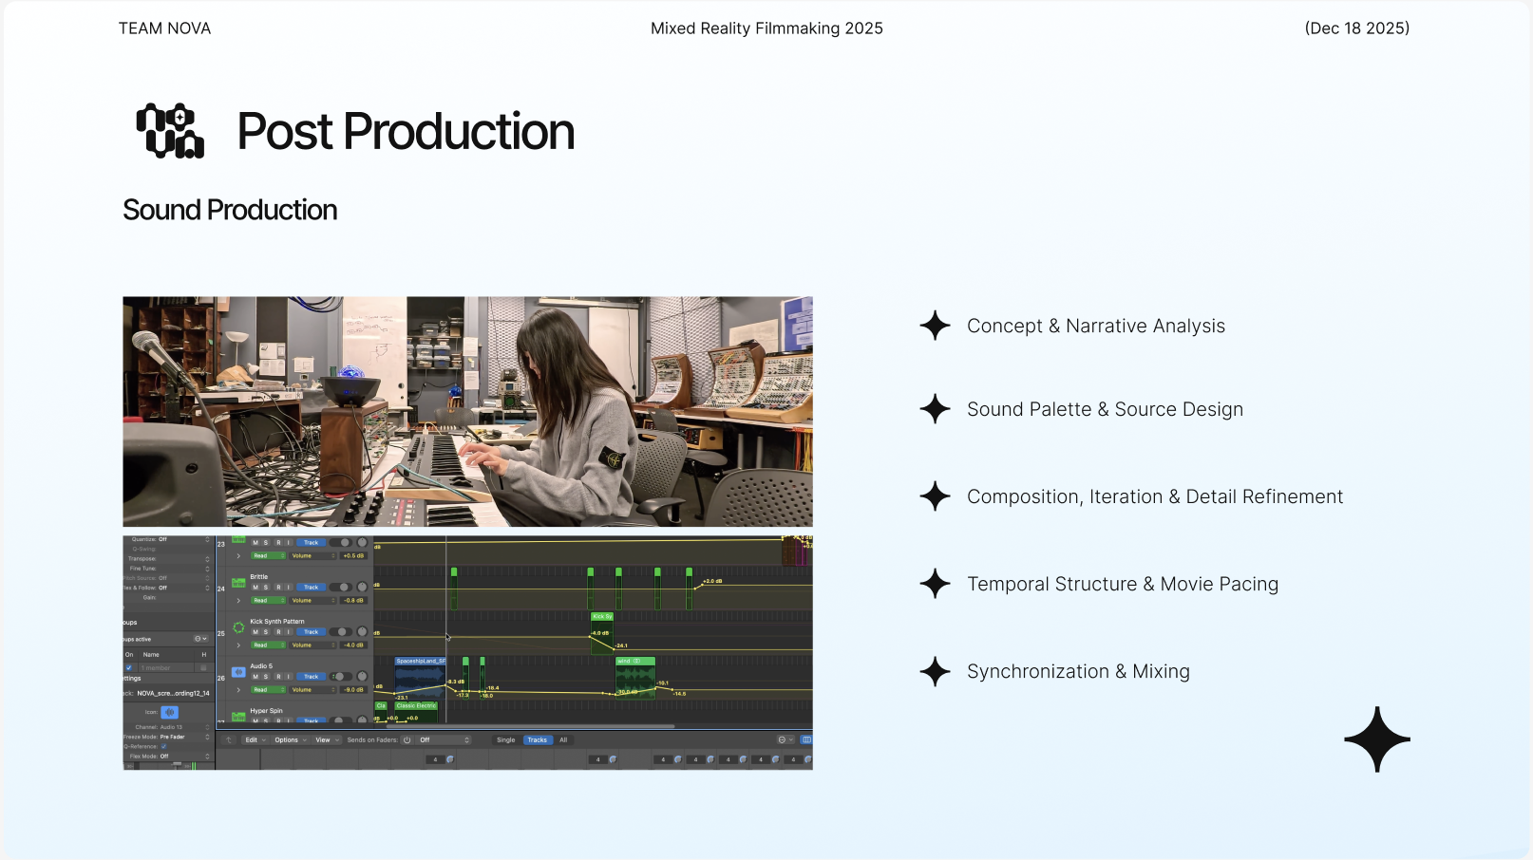Click the blue mixer channel-strip width icon
Viewport: 1533px width, 860px height.
pyautogui.click(x=806, y=740)
